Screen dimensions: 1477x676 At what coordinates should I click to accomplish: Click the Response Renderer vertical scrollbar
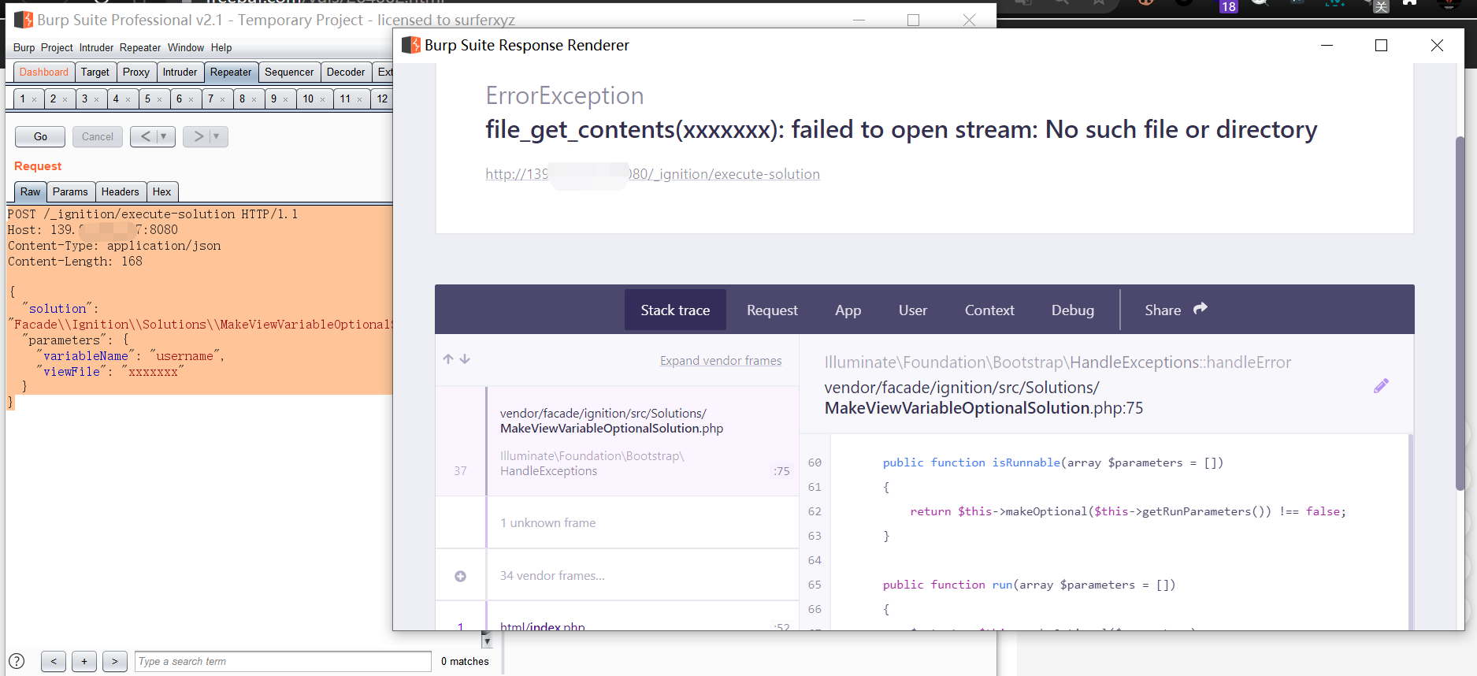click(x=1460, y=313)
